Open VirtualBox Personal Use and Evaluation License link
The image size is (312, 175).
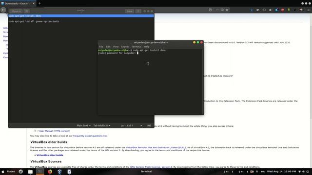(156, 147)
